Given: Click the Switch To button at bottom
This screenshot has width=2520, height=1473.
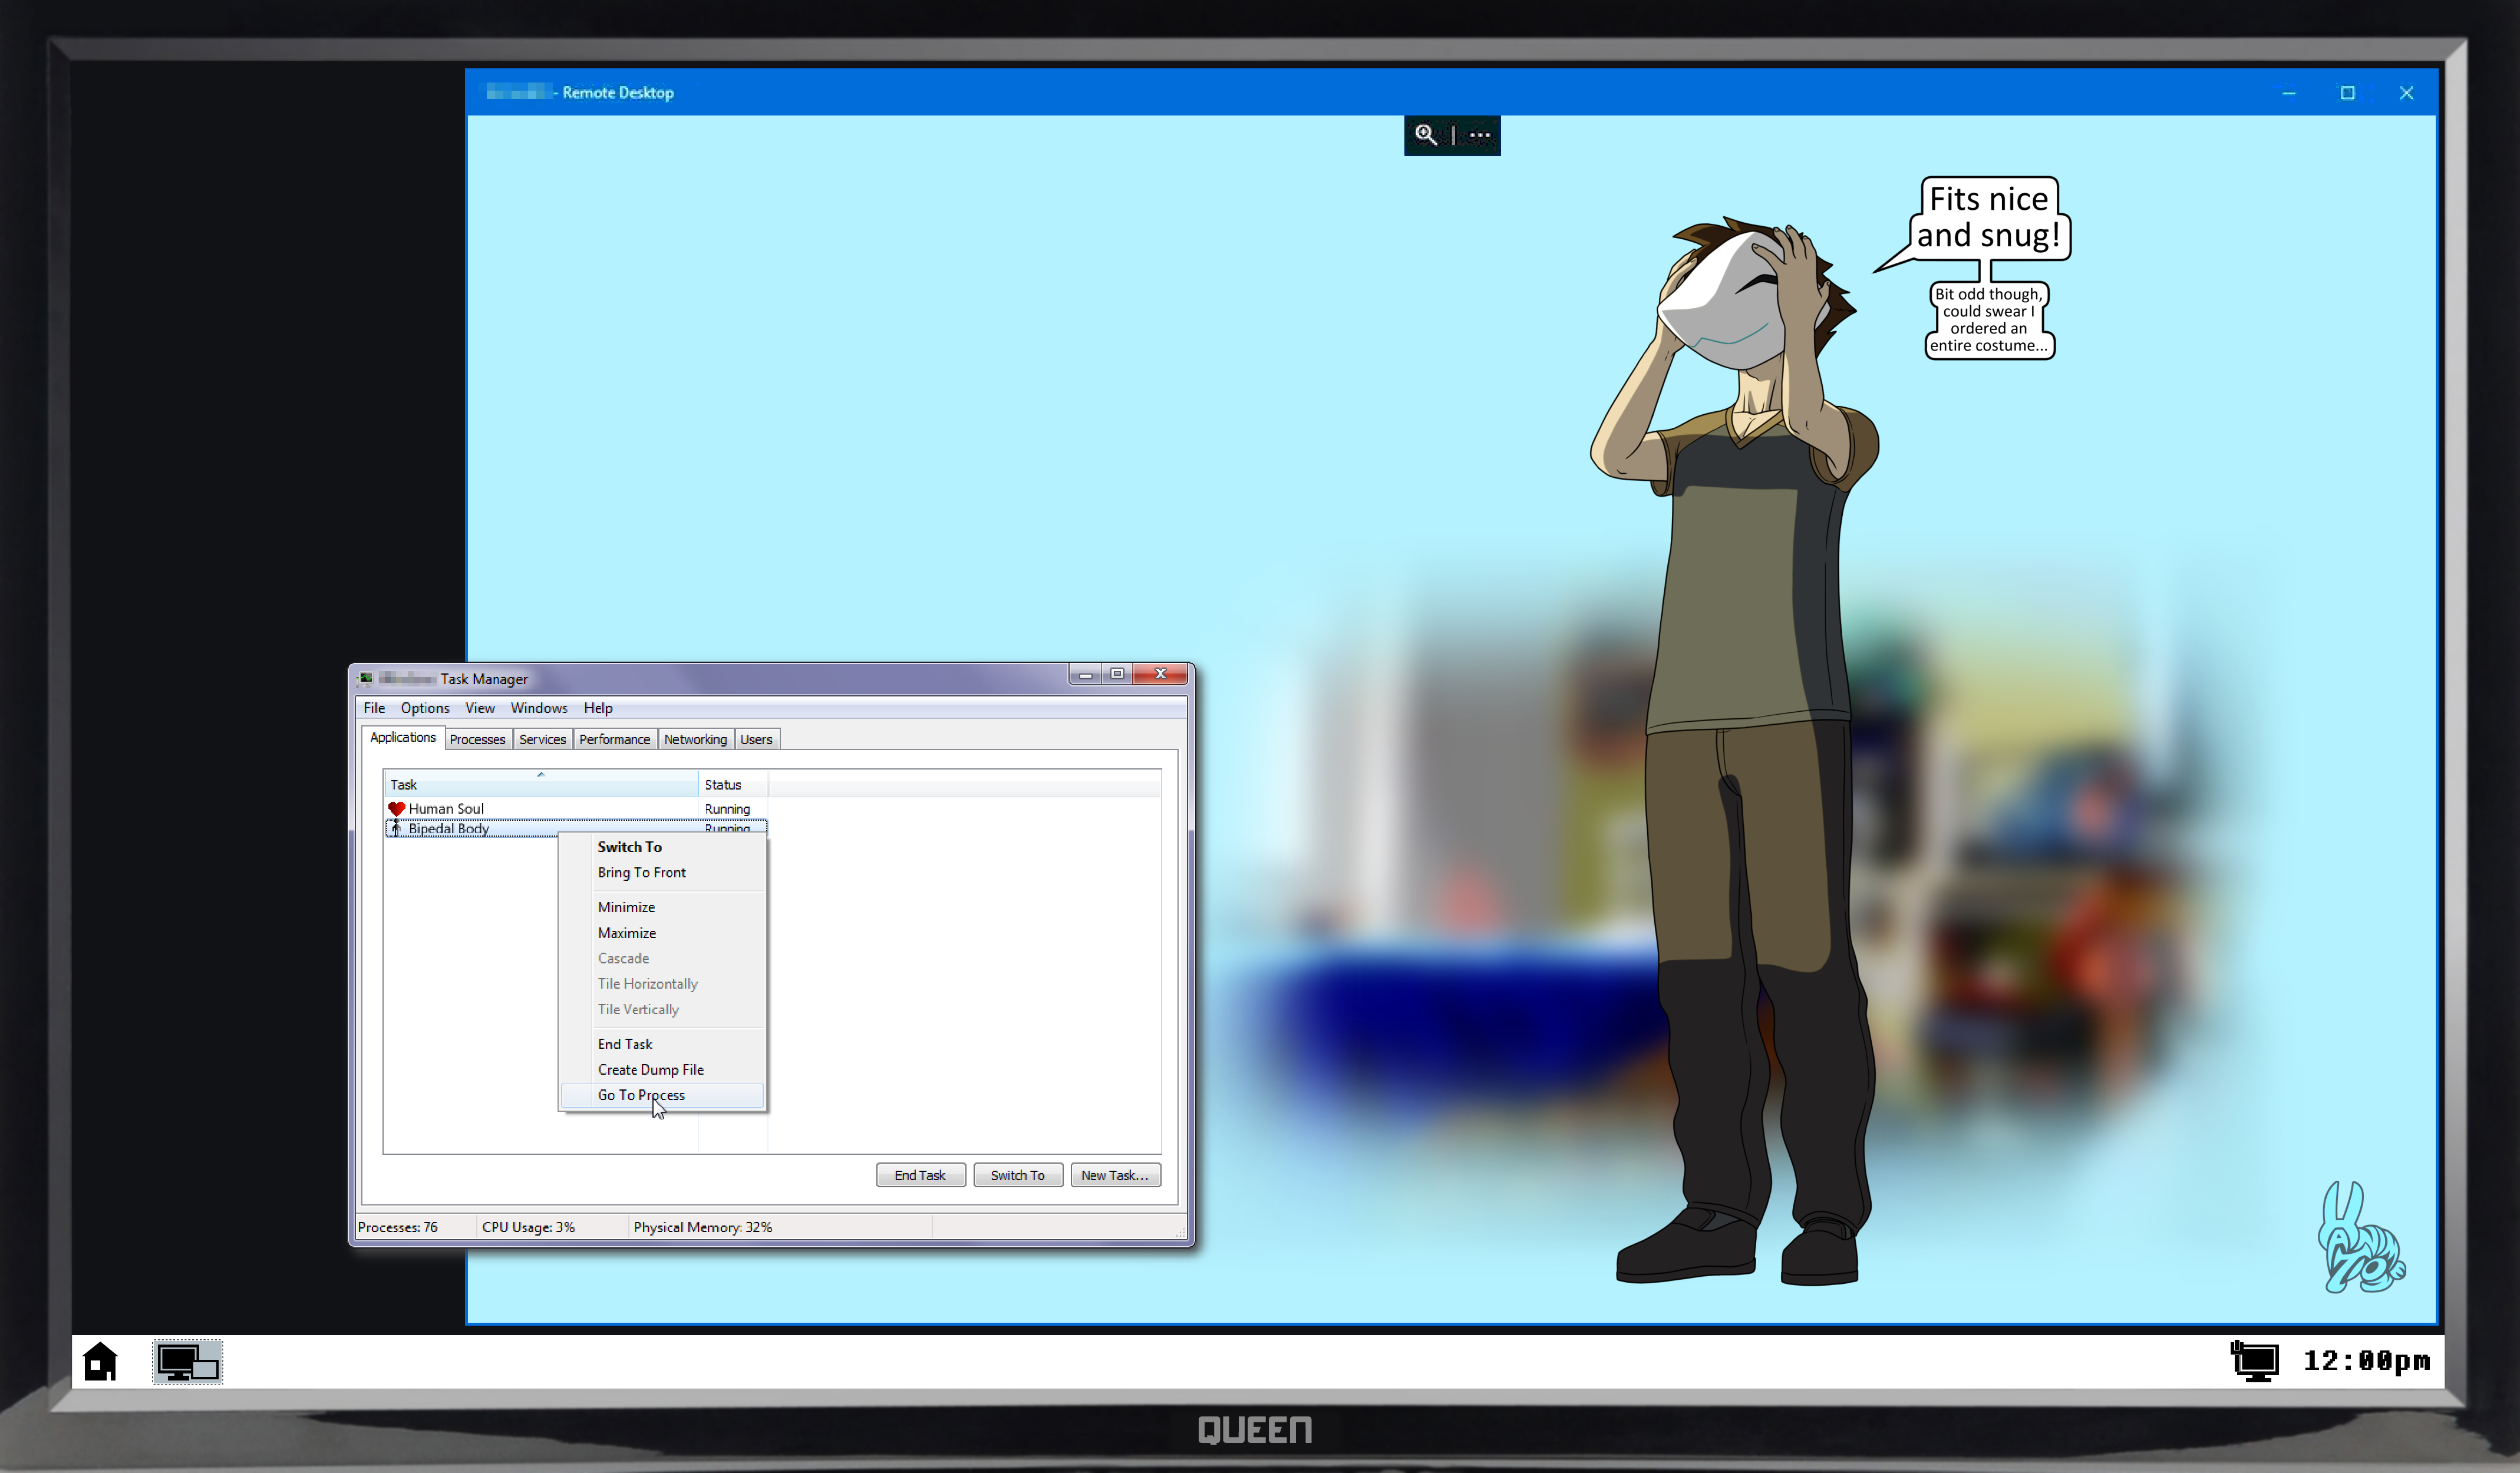Looking at the screenshot, I should [x=1017, y=1175].
